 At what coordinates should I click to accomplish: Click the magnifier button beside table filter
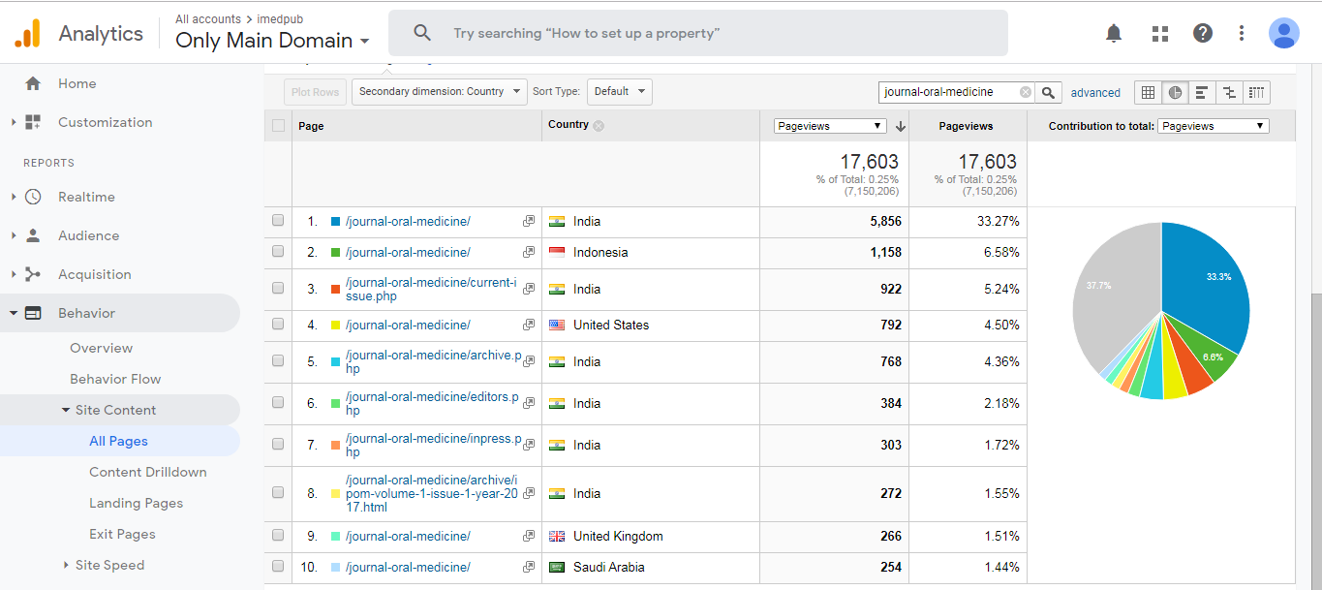click(x=1048, y=92)
